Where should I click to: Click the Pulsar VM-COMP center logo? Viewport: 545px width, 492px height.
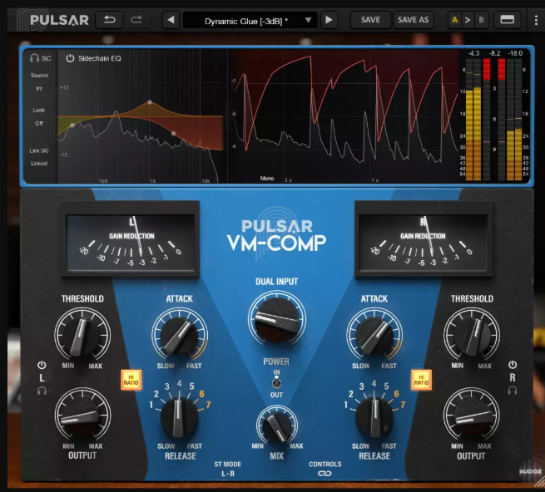click(x=277, y=235)
